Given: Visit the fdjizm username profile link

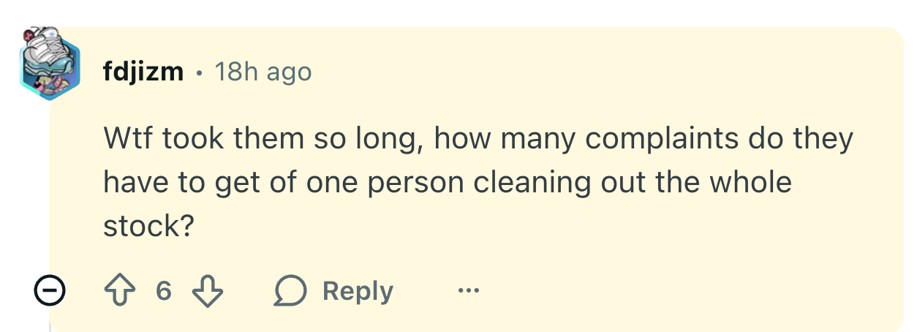Looking at the screenshot, I should (x=143, y=72).
